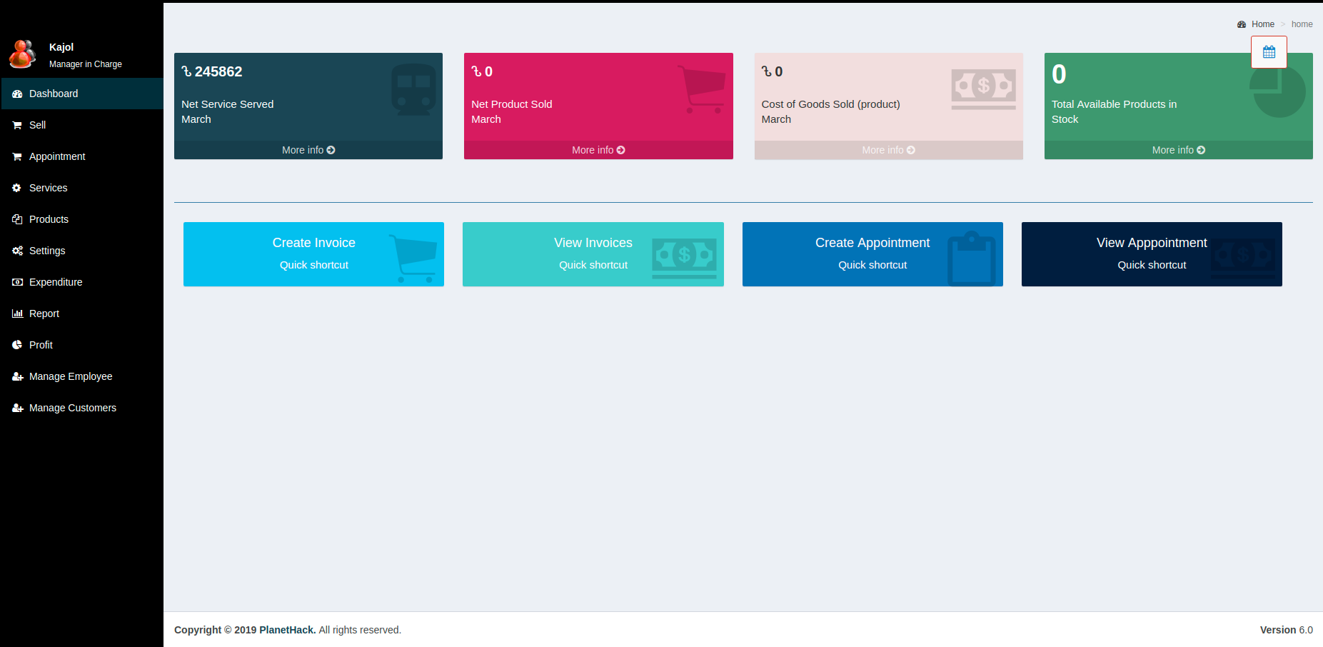Select Manage Customers in the sidebar
Viewport: 1323px width, 647px height.
point(72,408)
